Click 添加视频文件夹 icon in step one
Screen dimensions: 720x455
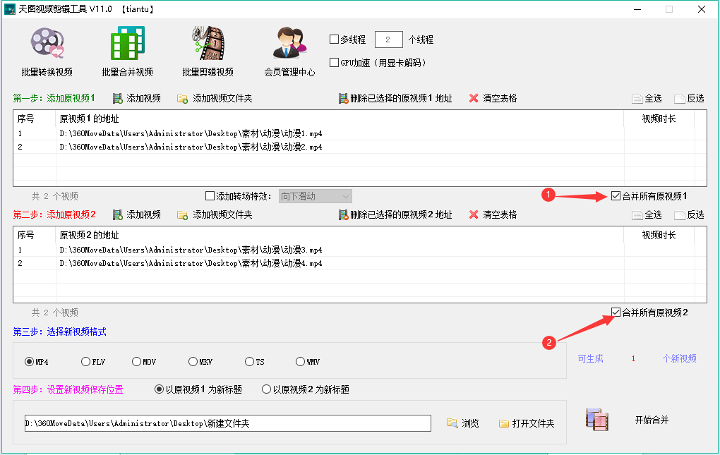tap(182, 99)
